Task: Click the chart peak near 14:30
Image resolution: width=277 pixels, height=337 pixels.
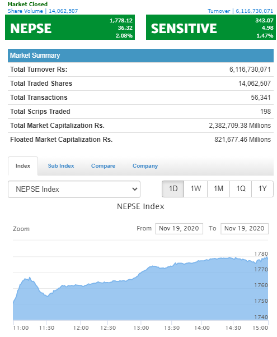Action: (229, 257)
